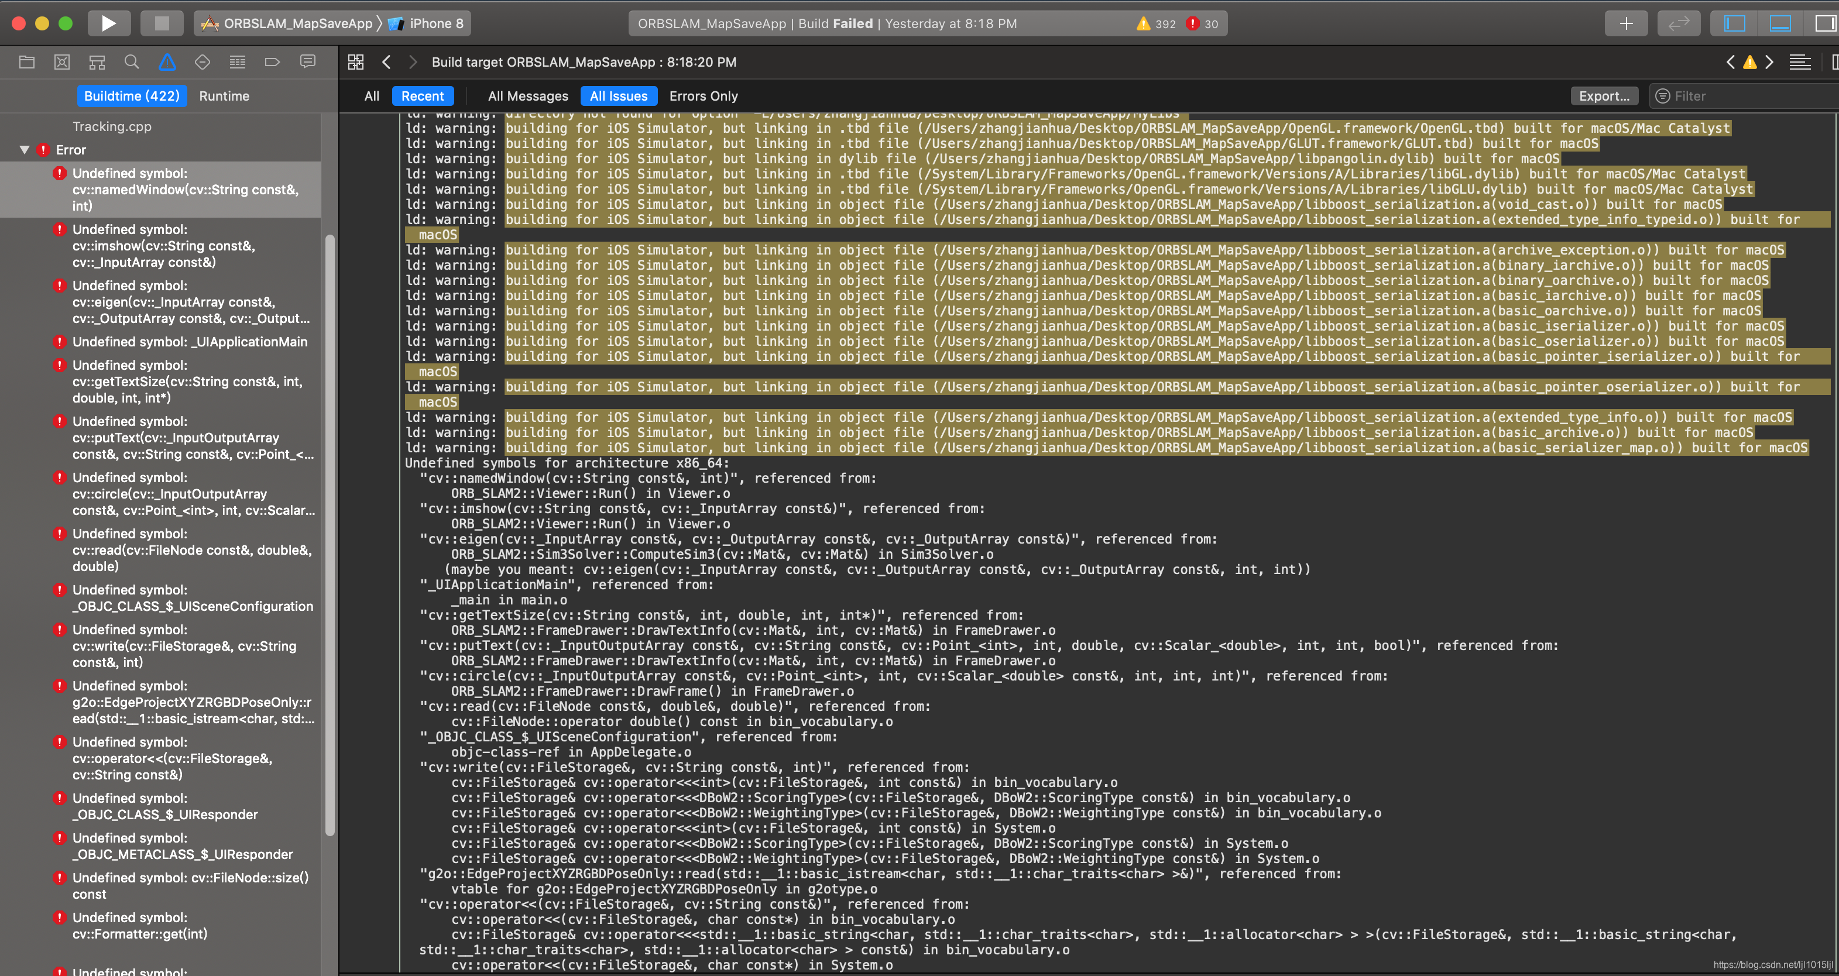
Task: Open the debug navigator
Action: click(x=237, y=62)
